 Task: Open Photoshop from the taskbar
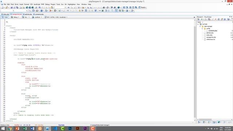(70, 128)
